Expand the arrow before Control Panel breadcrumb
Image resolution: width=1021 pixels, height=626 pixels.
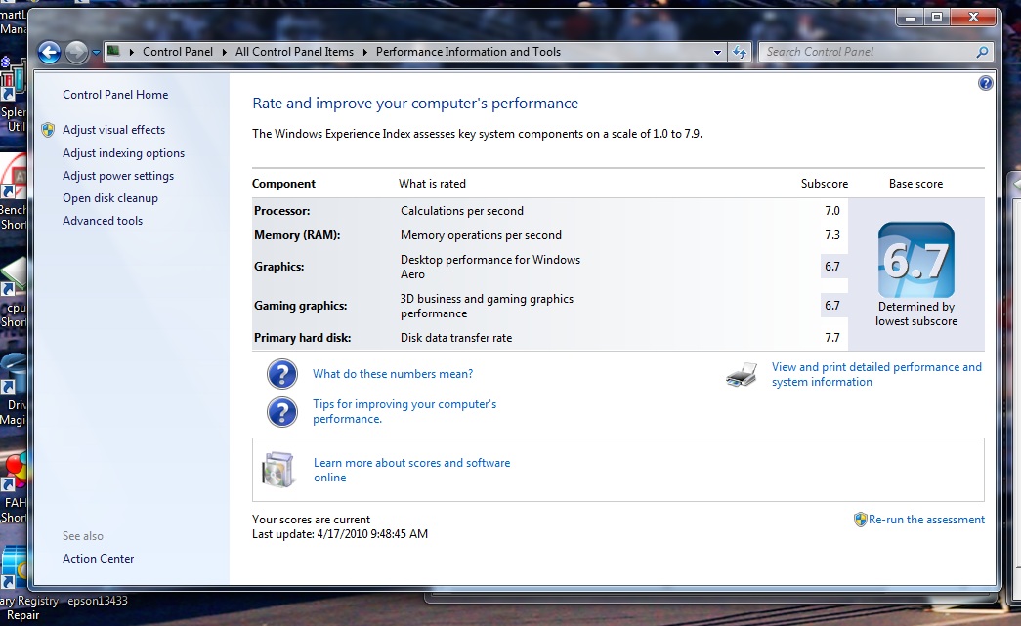(132, 52)
